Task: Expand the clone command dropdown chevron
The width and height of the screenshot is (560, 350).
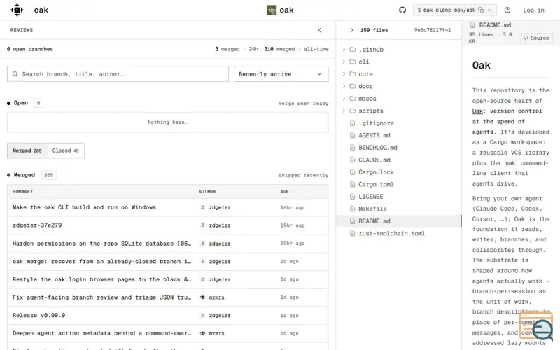Action: click(x=490, y=10)
